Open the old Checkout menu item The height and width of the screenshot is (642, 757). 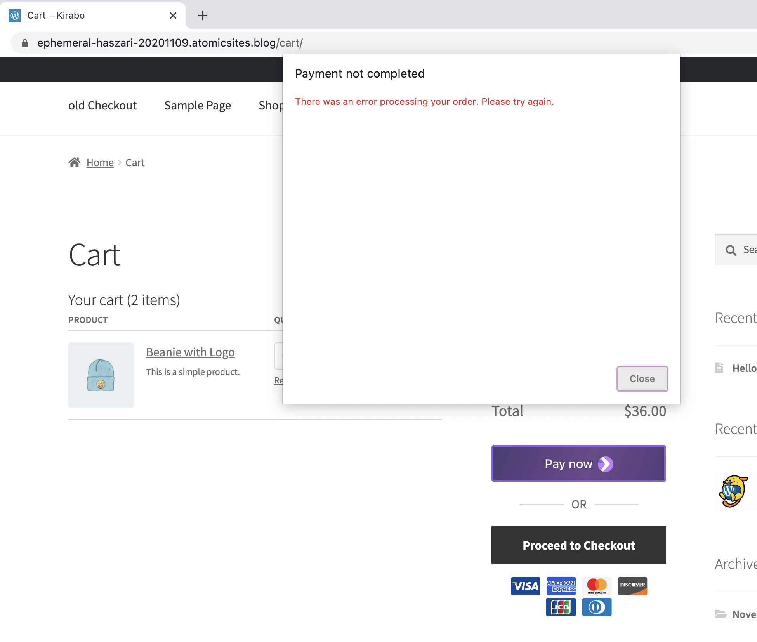coord(102,106)
